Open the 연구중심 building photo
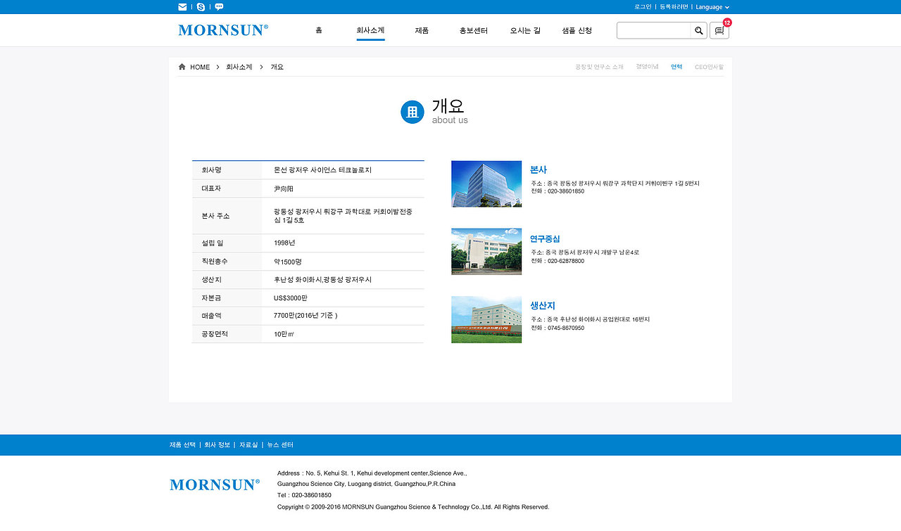This screenshot has width=901, height=531. click(x=486, y=251)
